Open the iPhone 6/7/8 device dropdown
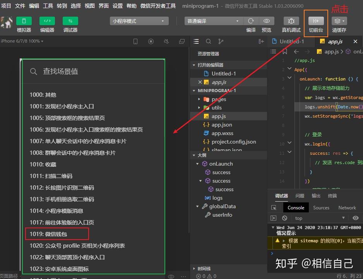The width and height of the screenshot is (363, 279). [x=22, y=41]
